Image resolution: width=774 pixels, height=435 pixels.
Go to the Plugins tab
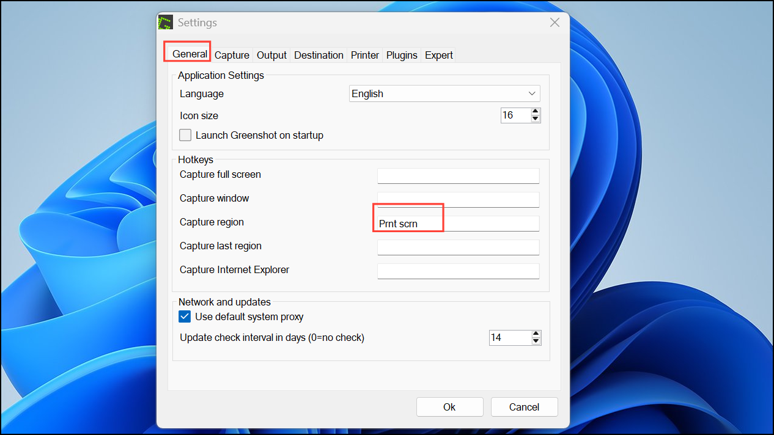(x=402, y=55)
